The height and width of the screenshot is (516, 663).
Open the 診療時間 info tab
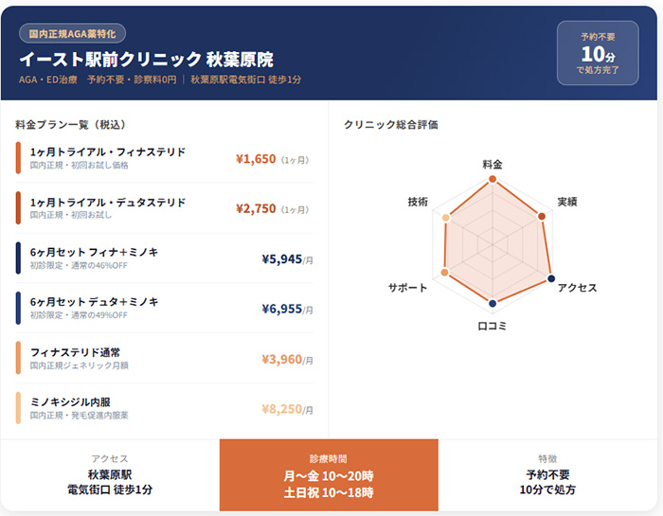click(x=329, y=476)
